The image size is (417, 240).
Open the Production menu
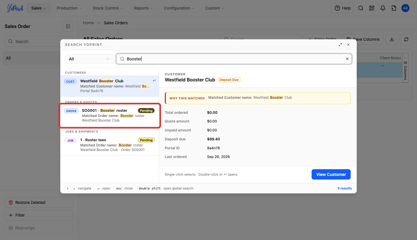pos(69,8)
